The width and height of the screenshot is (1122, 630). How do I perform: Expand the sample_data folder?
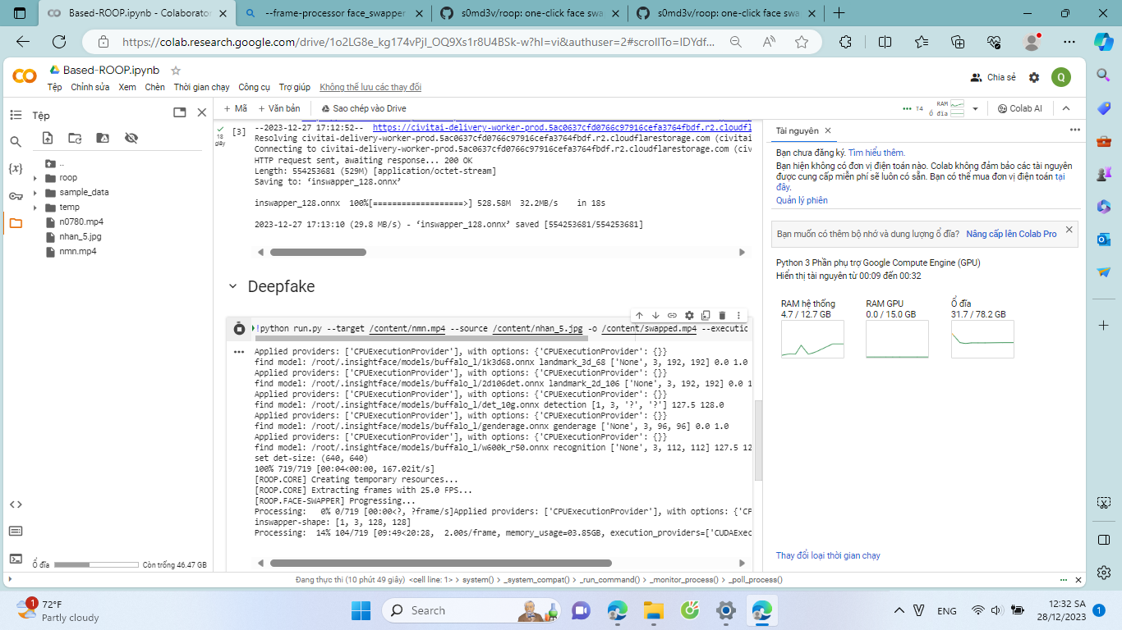click(35, 193)
